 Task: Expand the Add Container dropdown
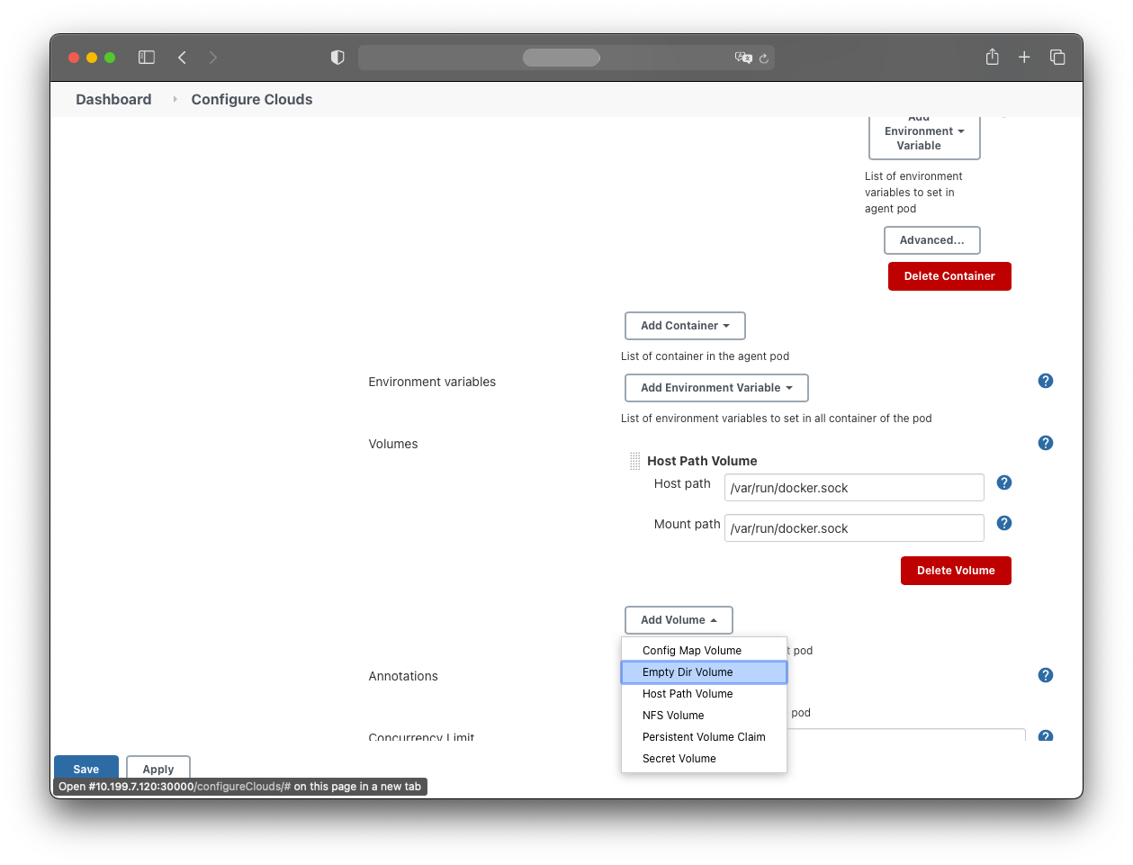tap(685, 326)
